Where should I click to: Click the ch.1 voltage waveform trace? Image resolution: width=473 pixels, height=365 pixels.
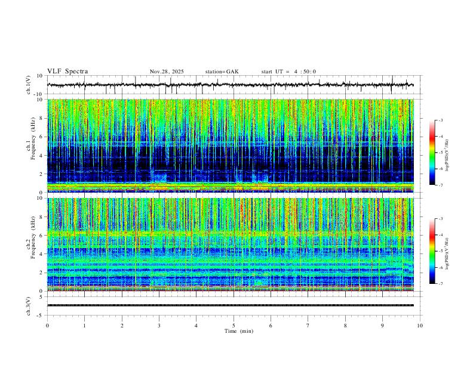pos(230,85)
